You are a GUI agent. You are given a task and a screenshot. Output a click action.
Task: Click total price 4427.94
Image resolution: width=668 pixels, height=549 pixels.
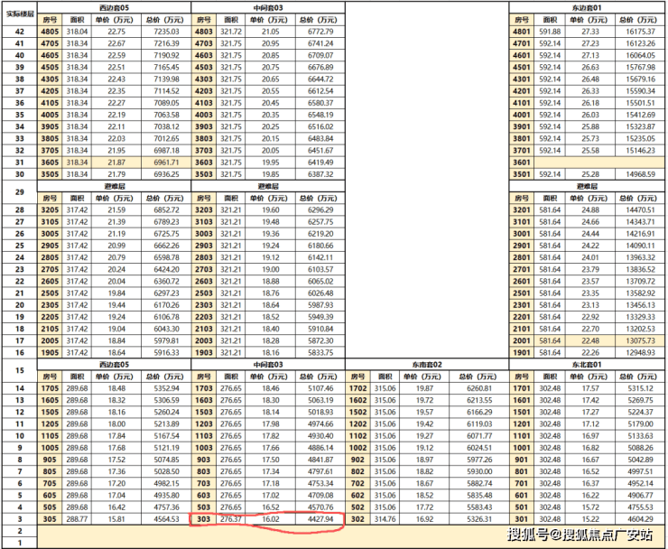coord(320,519)
